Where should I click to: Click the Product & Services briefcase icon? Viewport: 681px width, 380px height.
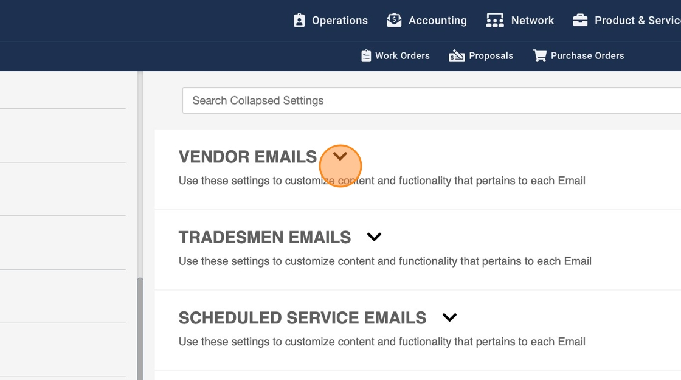pyautogui.click(x=580, y=21)
